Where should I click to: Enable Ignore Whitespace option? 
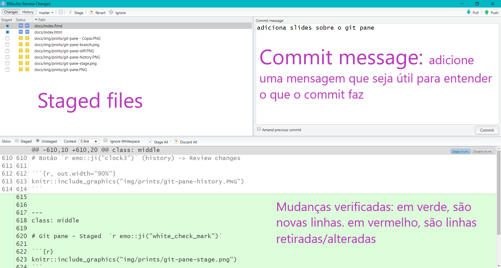[x=105, y=141]
